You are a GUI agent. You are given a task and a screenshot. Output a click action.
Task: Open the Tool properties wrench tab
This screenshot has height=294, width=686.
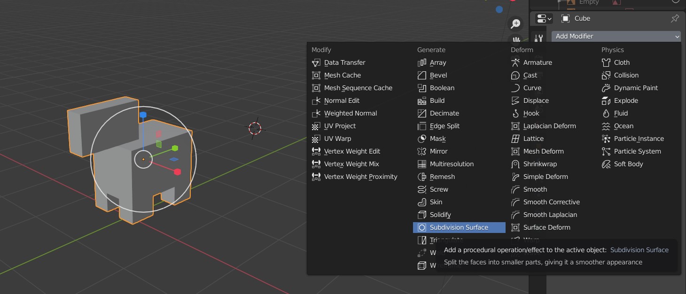point(538,38)
